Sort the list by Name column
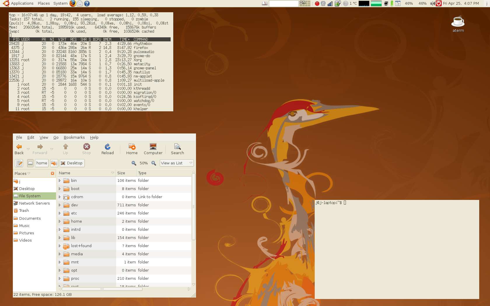 pos(87,173)
